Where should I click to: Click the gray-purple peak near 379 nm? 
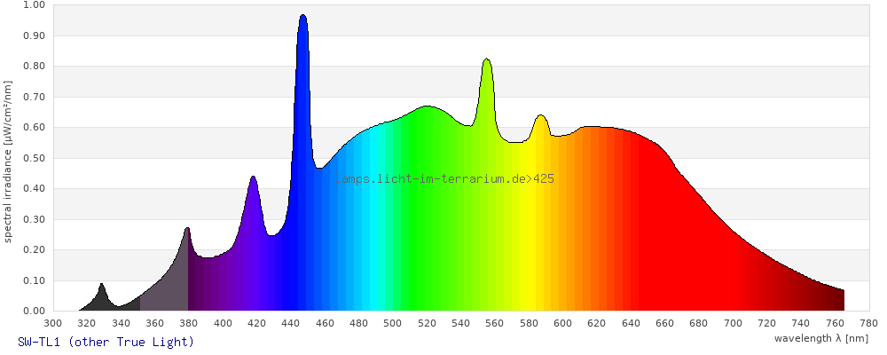click(187, 234)
